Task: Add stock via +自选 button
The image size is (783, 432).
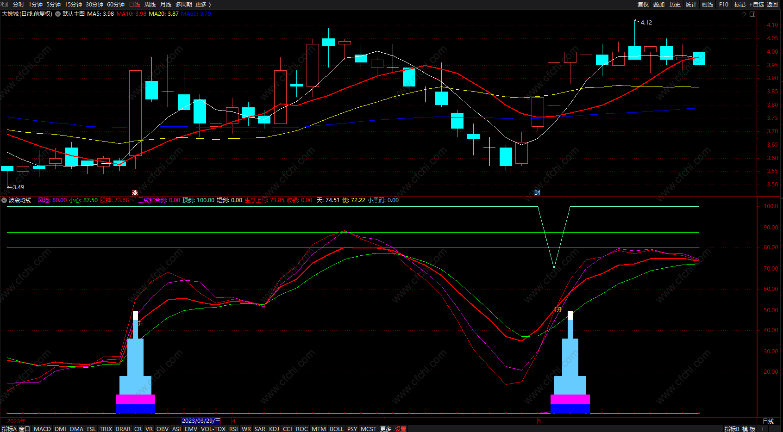Action: [757, 4]
